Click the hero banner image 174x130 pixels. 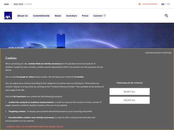coord(87,36)
